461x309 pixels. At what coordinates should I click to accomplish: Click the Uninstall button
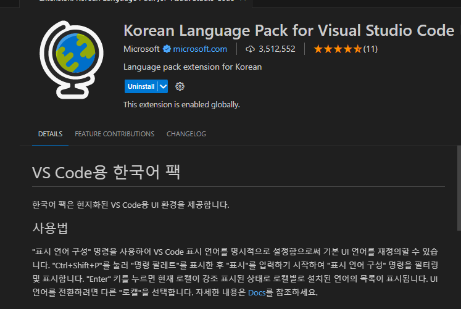tap(141, 86)
